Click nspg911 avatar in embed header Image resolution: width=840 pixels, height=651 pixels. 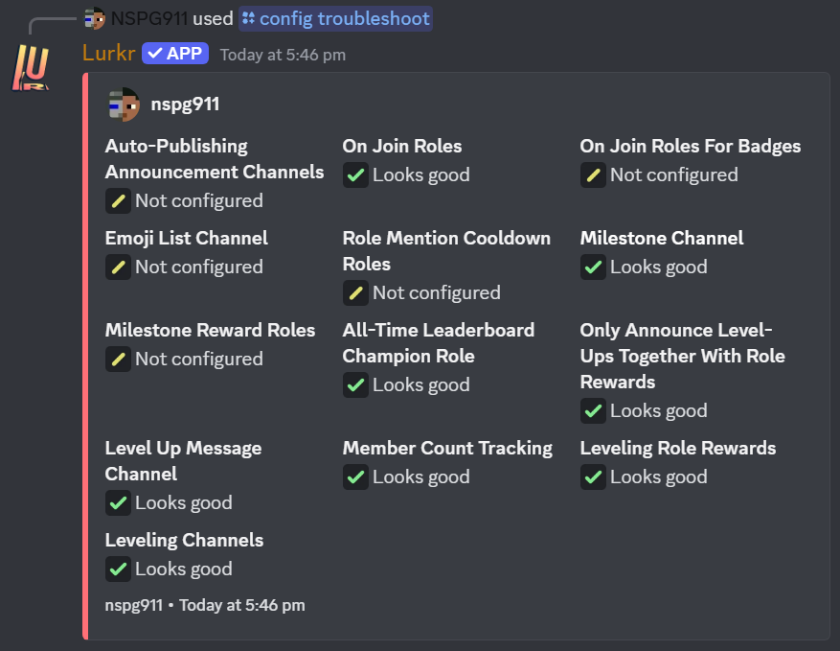(x=124, y=105)
